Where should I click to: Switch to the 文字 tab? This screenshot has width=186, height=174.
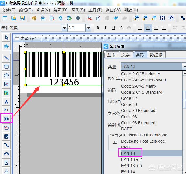[126, 55]
